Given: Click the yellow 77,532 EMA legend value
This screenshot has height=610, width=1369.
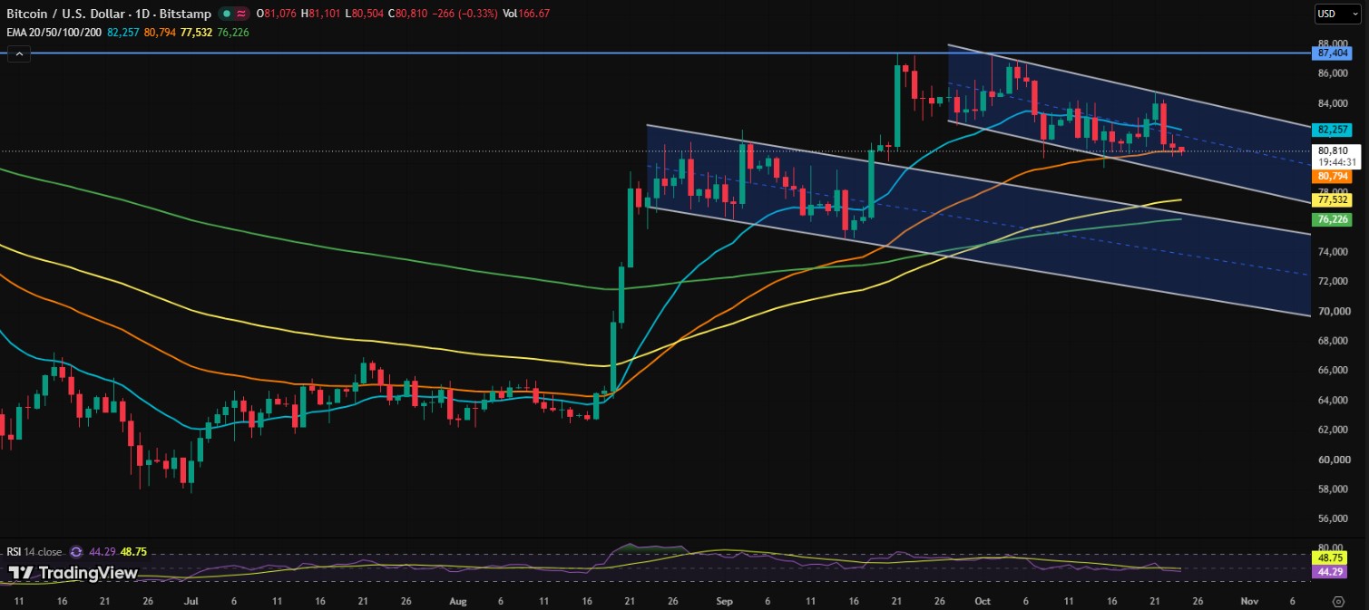Looking at the screenshot, I should pyautogui.click(x=197, y=32).
